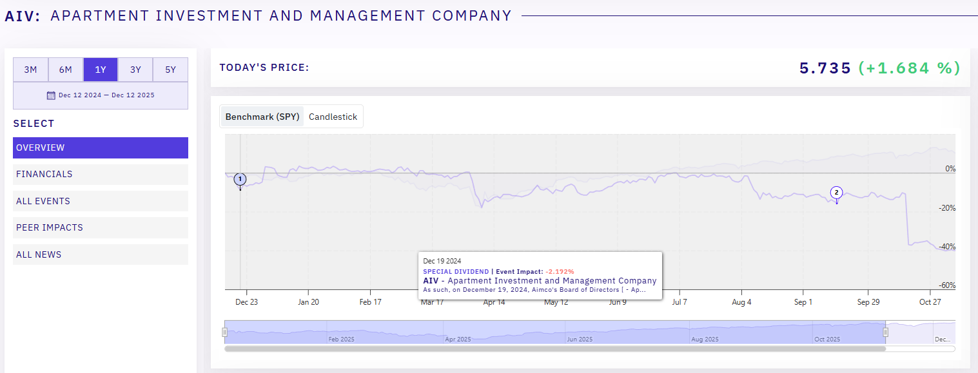The height and width of the screenshot is (373, 978).
Task: Open the ALL EVENTS section
Action: coord(101,201)
